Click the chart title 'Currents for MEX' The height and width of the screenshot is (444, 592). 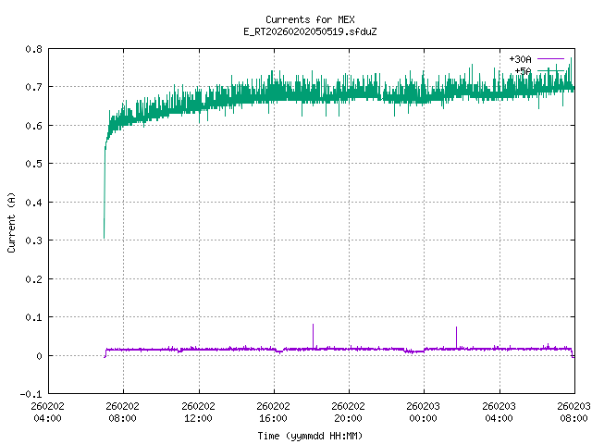309,19
